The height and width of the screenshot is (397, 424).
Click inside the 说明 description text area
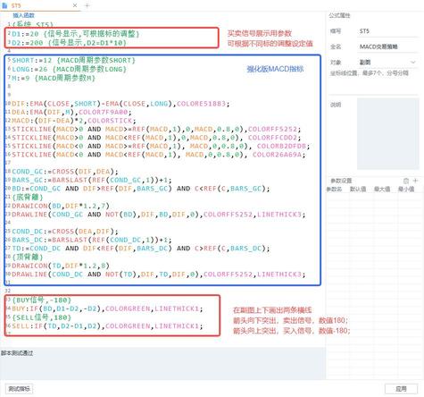[x=388, y=134]
